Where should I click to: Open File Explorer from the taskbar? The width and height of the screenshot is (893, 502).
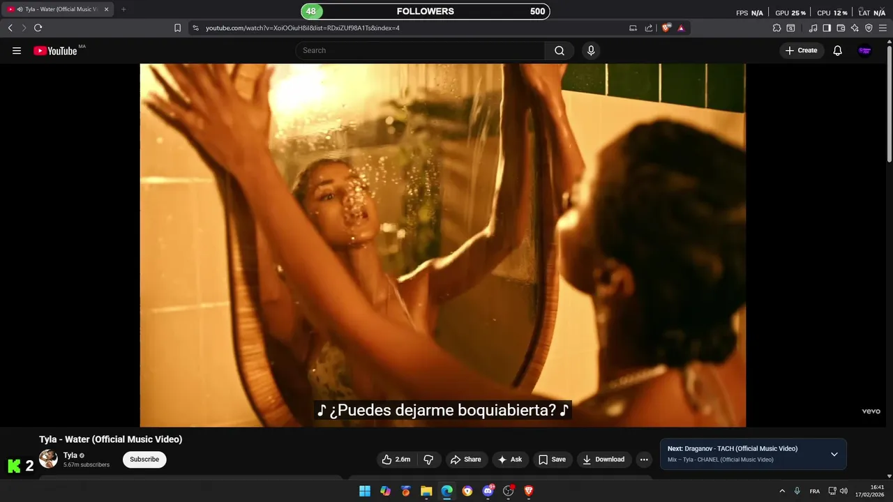point(426,491)
